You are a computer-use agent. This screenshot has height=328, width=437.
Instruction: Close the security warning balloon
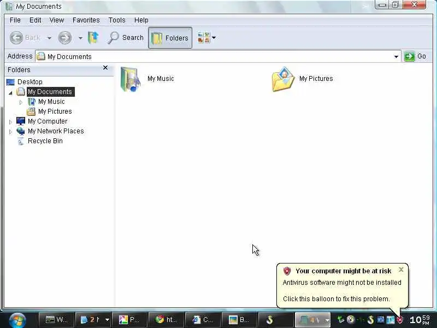(401, 270)
